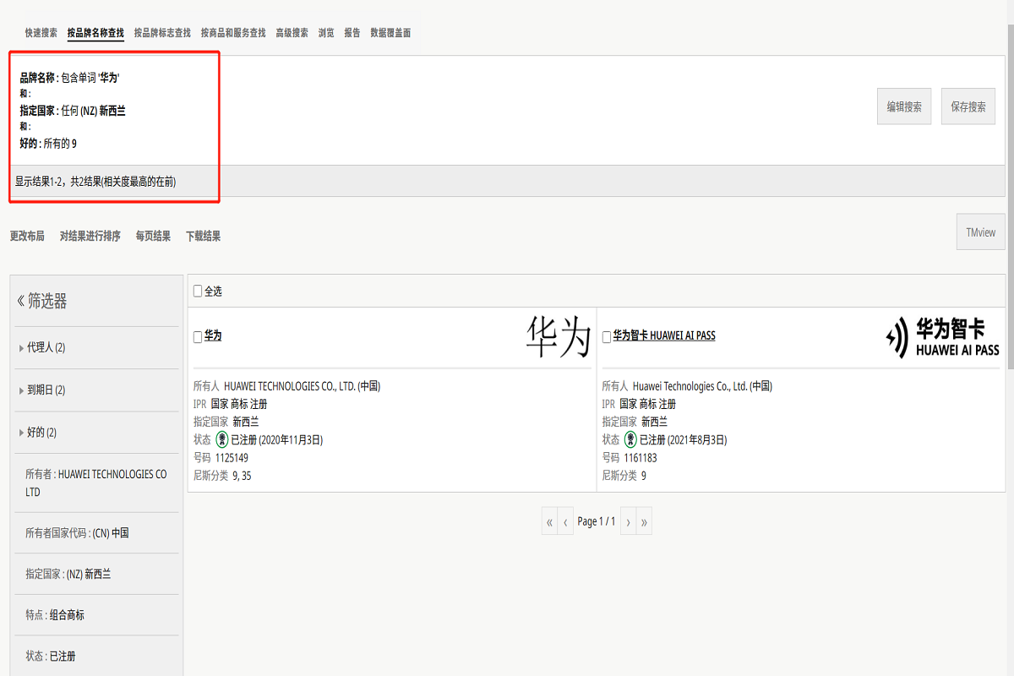Open the 报告 tab

[352, 33]
